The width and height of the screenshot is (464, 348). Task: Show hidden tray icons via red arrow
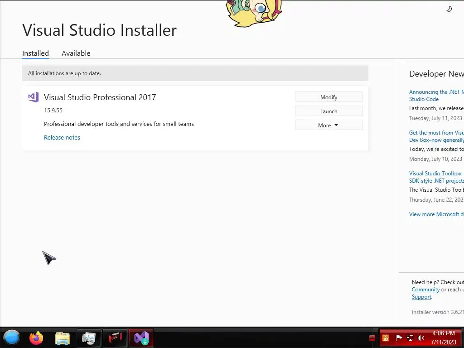point(372,338)
